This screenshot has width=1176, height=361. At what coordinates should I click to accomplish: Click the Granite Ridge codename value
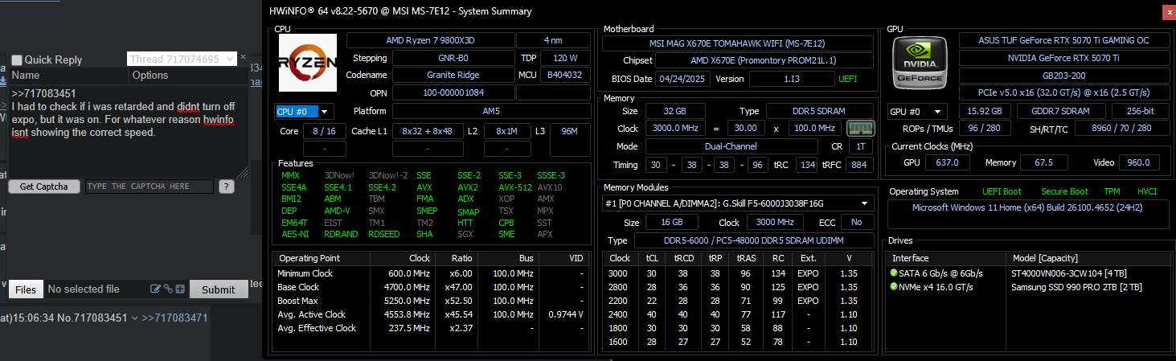(453, 75)
